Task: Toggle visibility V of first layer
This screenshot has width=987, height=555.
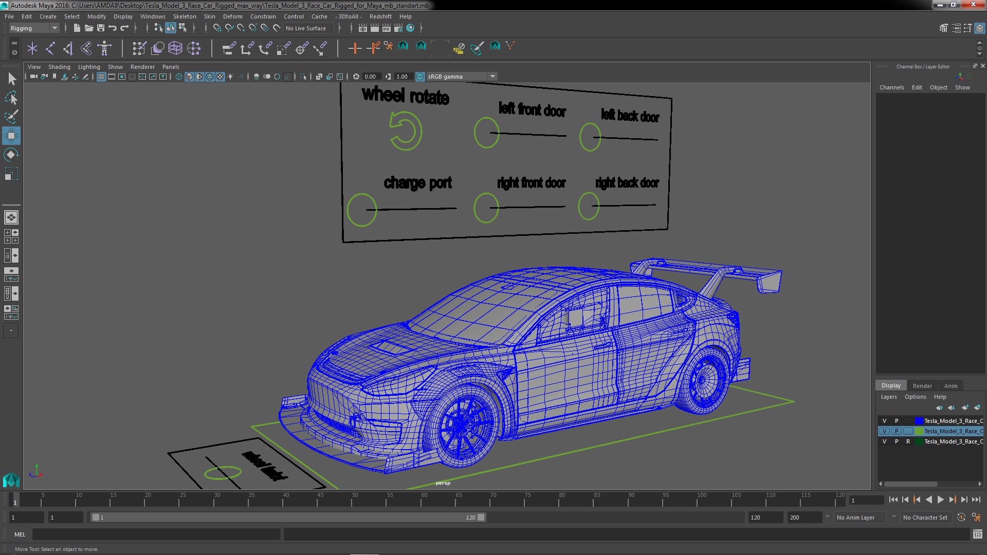Action: pos(884,421)
